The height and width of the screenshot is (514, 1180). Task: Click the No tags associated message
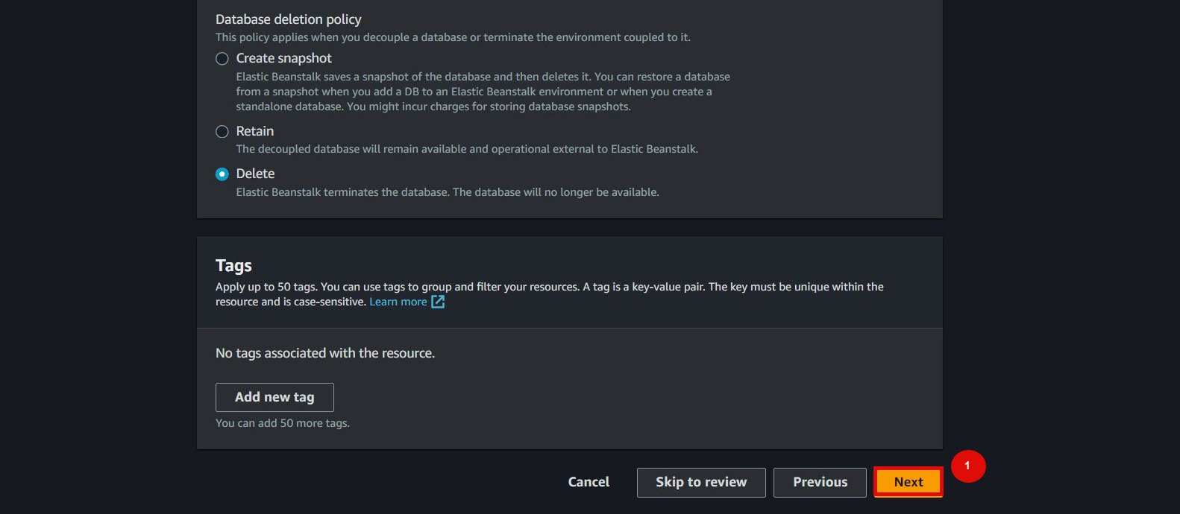(325, 353)
